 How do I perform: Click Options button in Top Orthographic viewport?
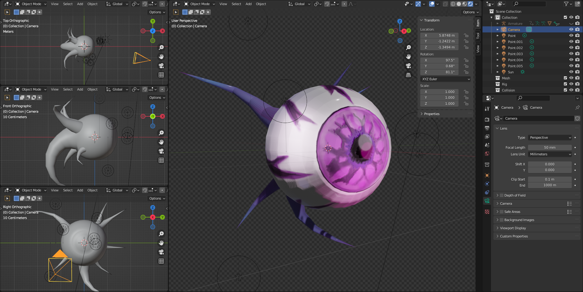(x=157, y=12)
